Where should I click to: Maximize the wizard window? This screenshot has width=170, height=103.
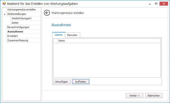(x=156, y=4)
